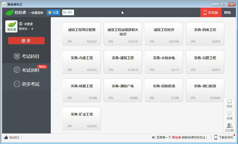Open 考试科目 in the sidebar
The height and width of the screenshot is (144, 238).
pos(26,56)
